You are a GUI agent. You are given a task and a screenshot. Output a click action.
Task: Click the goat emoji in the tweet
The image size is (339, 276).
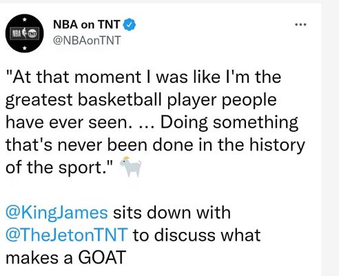pos(130,167)
